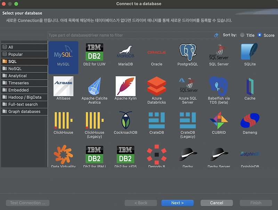Focus the database name filter field
The width and height of the screenshot is (278, 210).
pyautogui.click(x=131, y=35)
